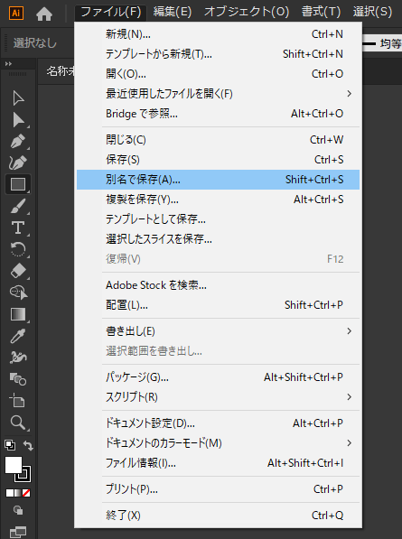Select the Zoom magnifier tool

click(18, 423)
